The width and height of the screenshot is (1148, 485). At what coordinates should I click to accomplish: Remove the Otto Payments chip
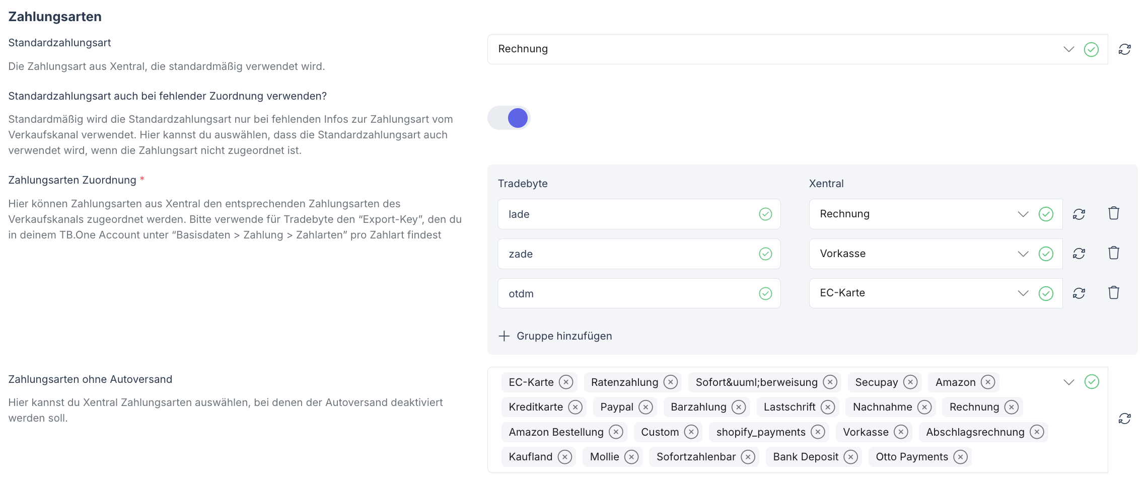[x=962, y=457]
